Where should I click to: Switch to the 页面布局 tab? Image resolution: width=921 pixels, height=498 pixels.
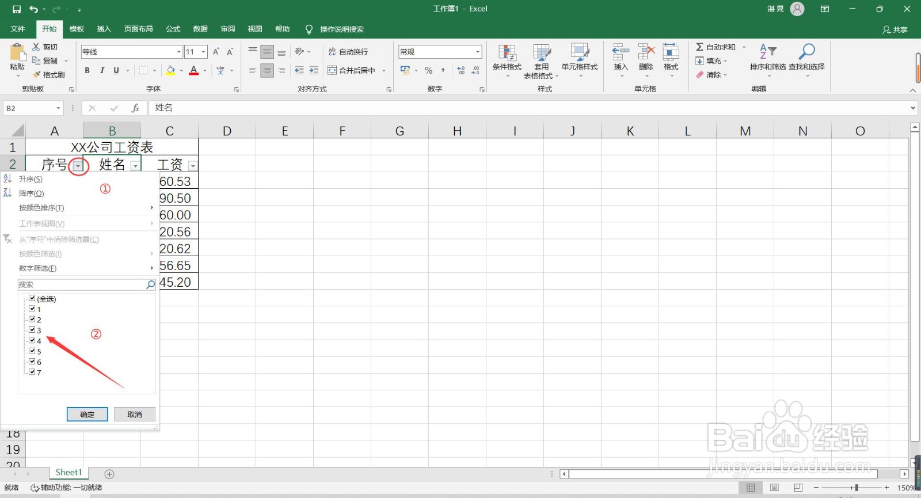139,29
